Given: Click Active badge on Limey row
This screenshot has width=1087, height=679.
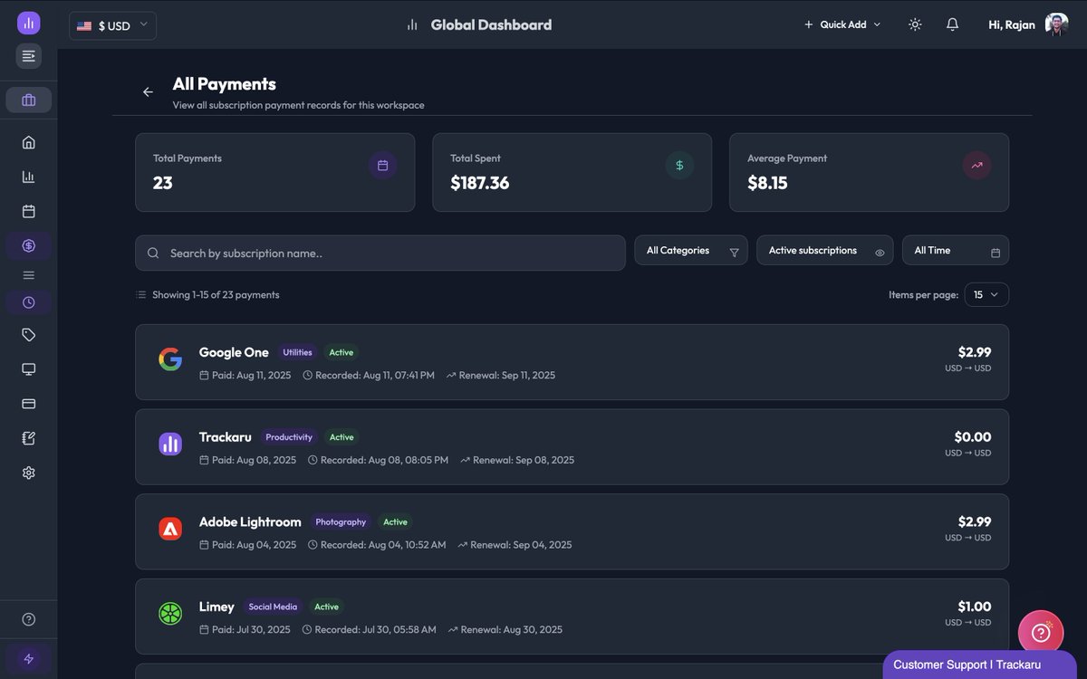Looking at the screenshot, I should (x=327, y=607).
